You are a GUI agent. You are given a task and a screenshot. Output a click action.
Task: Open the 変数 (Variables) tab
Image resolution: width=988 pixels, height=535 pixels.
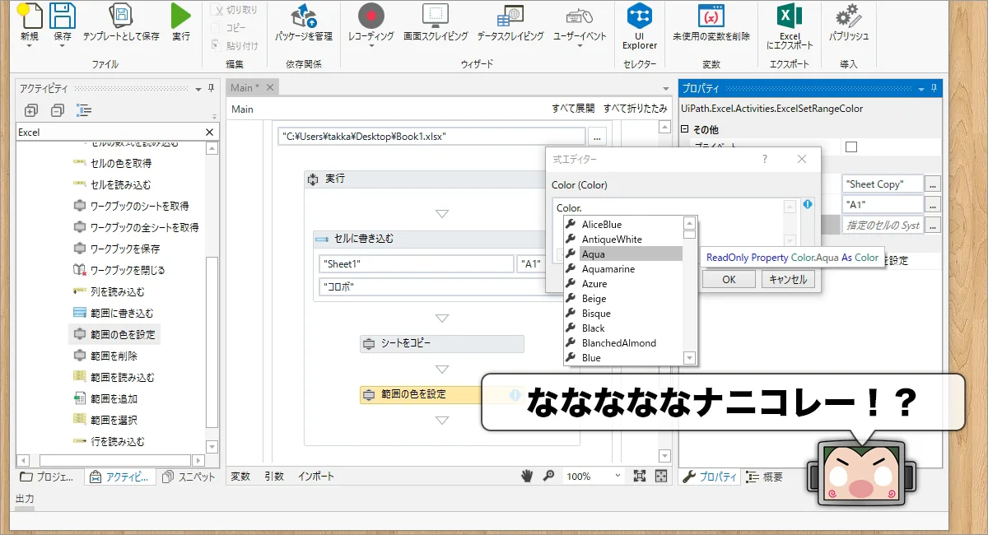pyautogui.click(x=240, y=477)
